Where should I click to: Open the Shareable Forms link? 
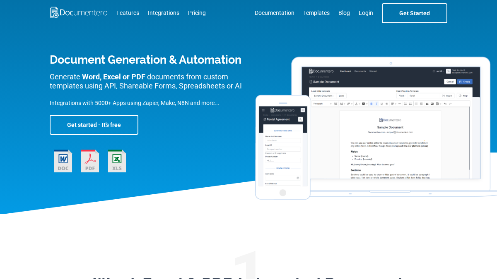(x=147, y=86)
